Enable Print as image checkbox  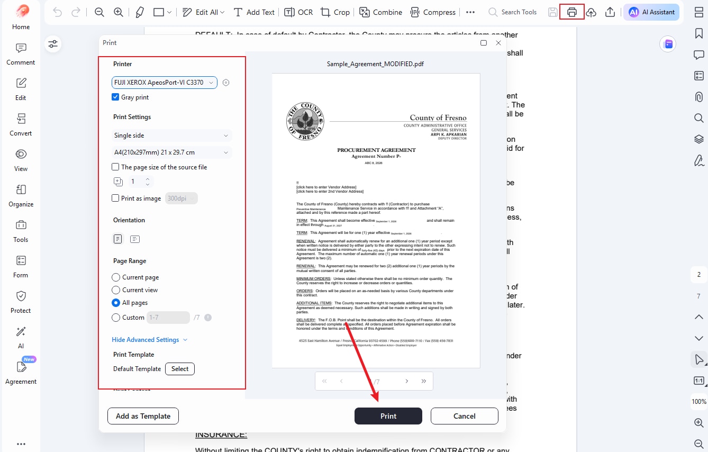point(115,198)
